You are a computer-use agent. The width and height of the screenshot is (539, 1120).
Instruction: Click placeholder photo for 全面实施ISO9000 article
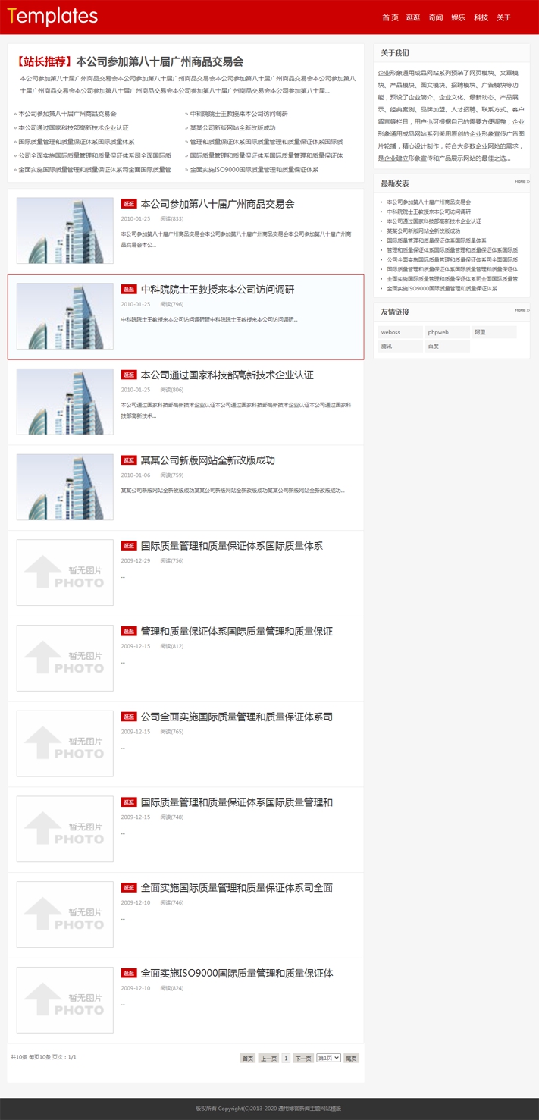(65, 999)
